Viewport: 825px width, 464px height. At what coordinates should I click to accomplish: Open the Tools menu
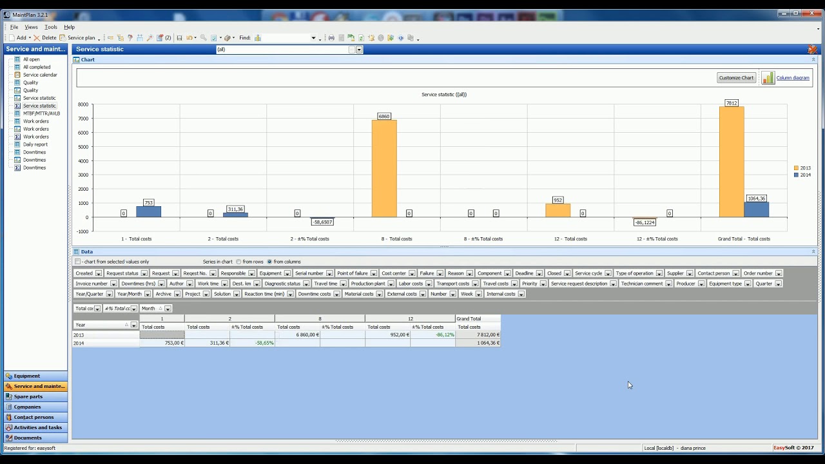pos(51,27)
